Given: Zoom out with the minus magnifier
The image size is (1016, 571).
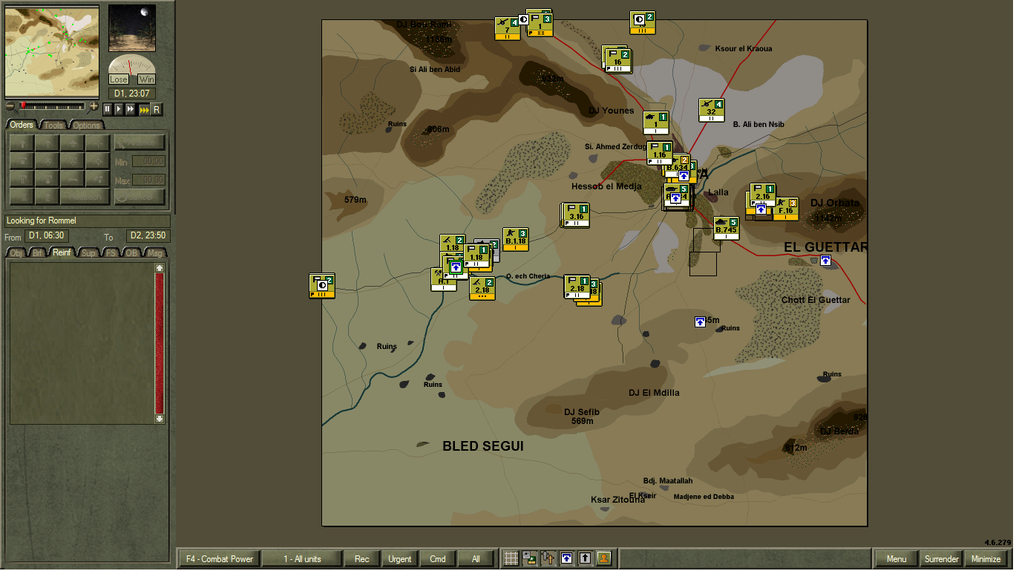Looking at the screenshot, I should point(10,106).
